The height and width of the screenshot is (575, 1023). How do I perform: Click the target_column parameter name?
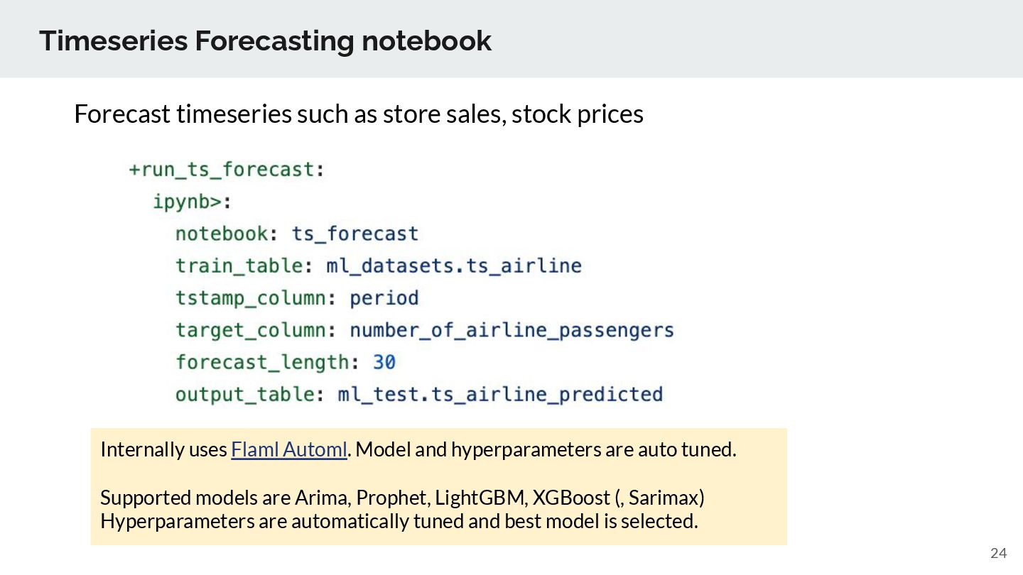[251, 330]
